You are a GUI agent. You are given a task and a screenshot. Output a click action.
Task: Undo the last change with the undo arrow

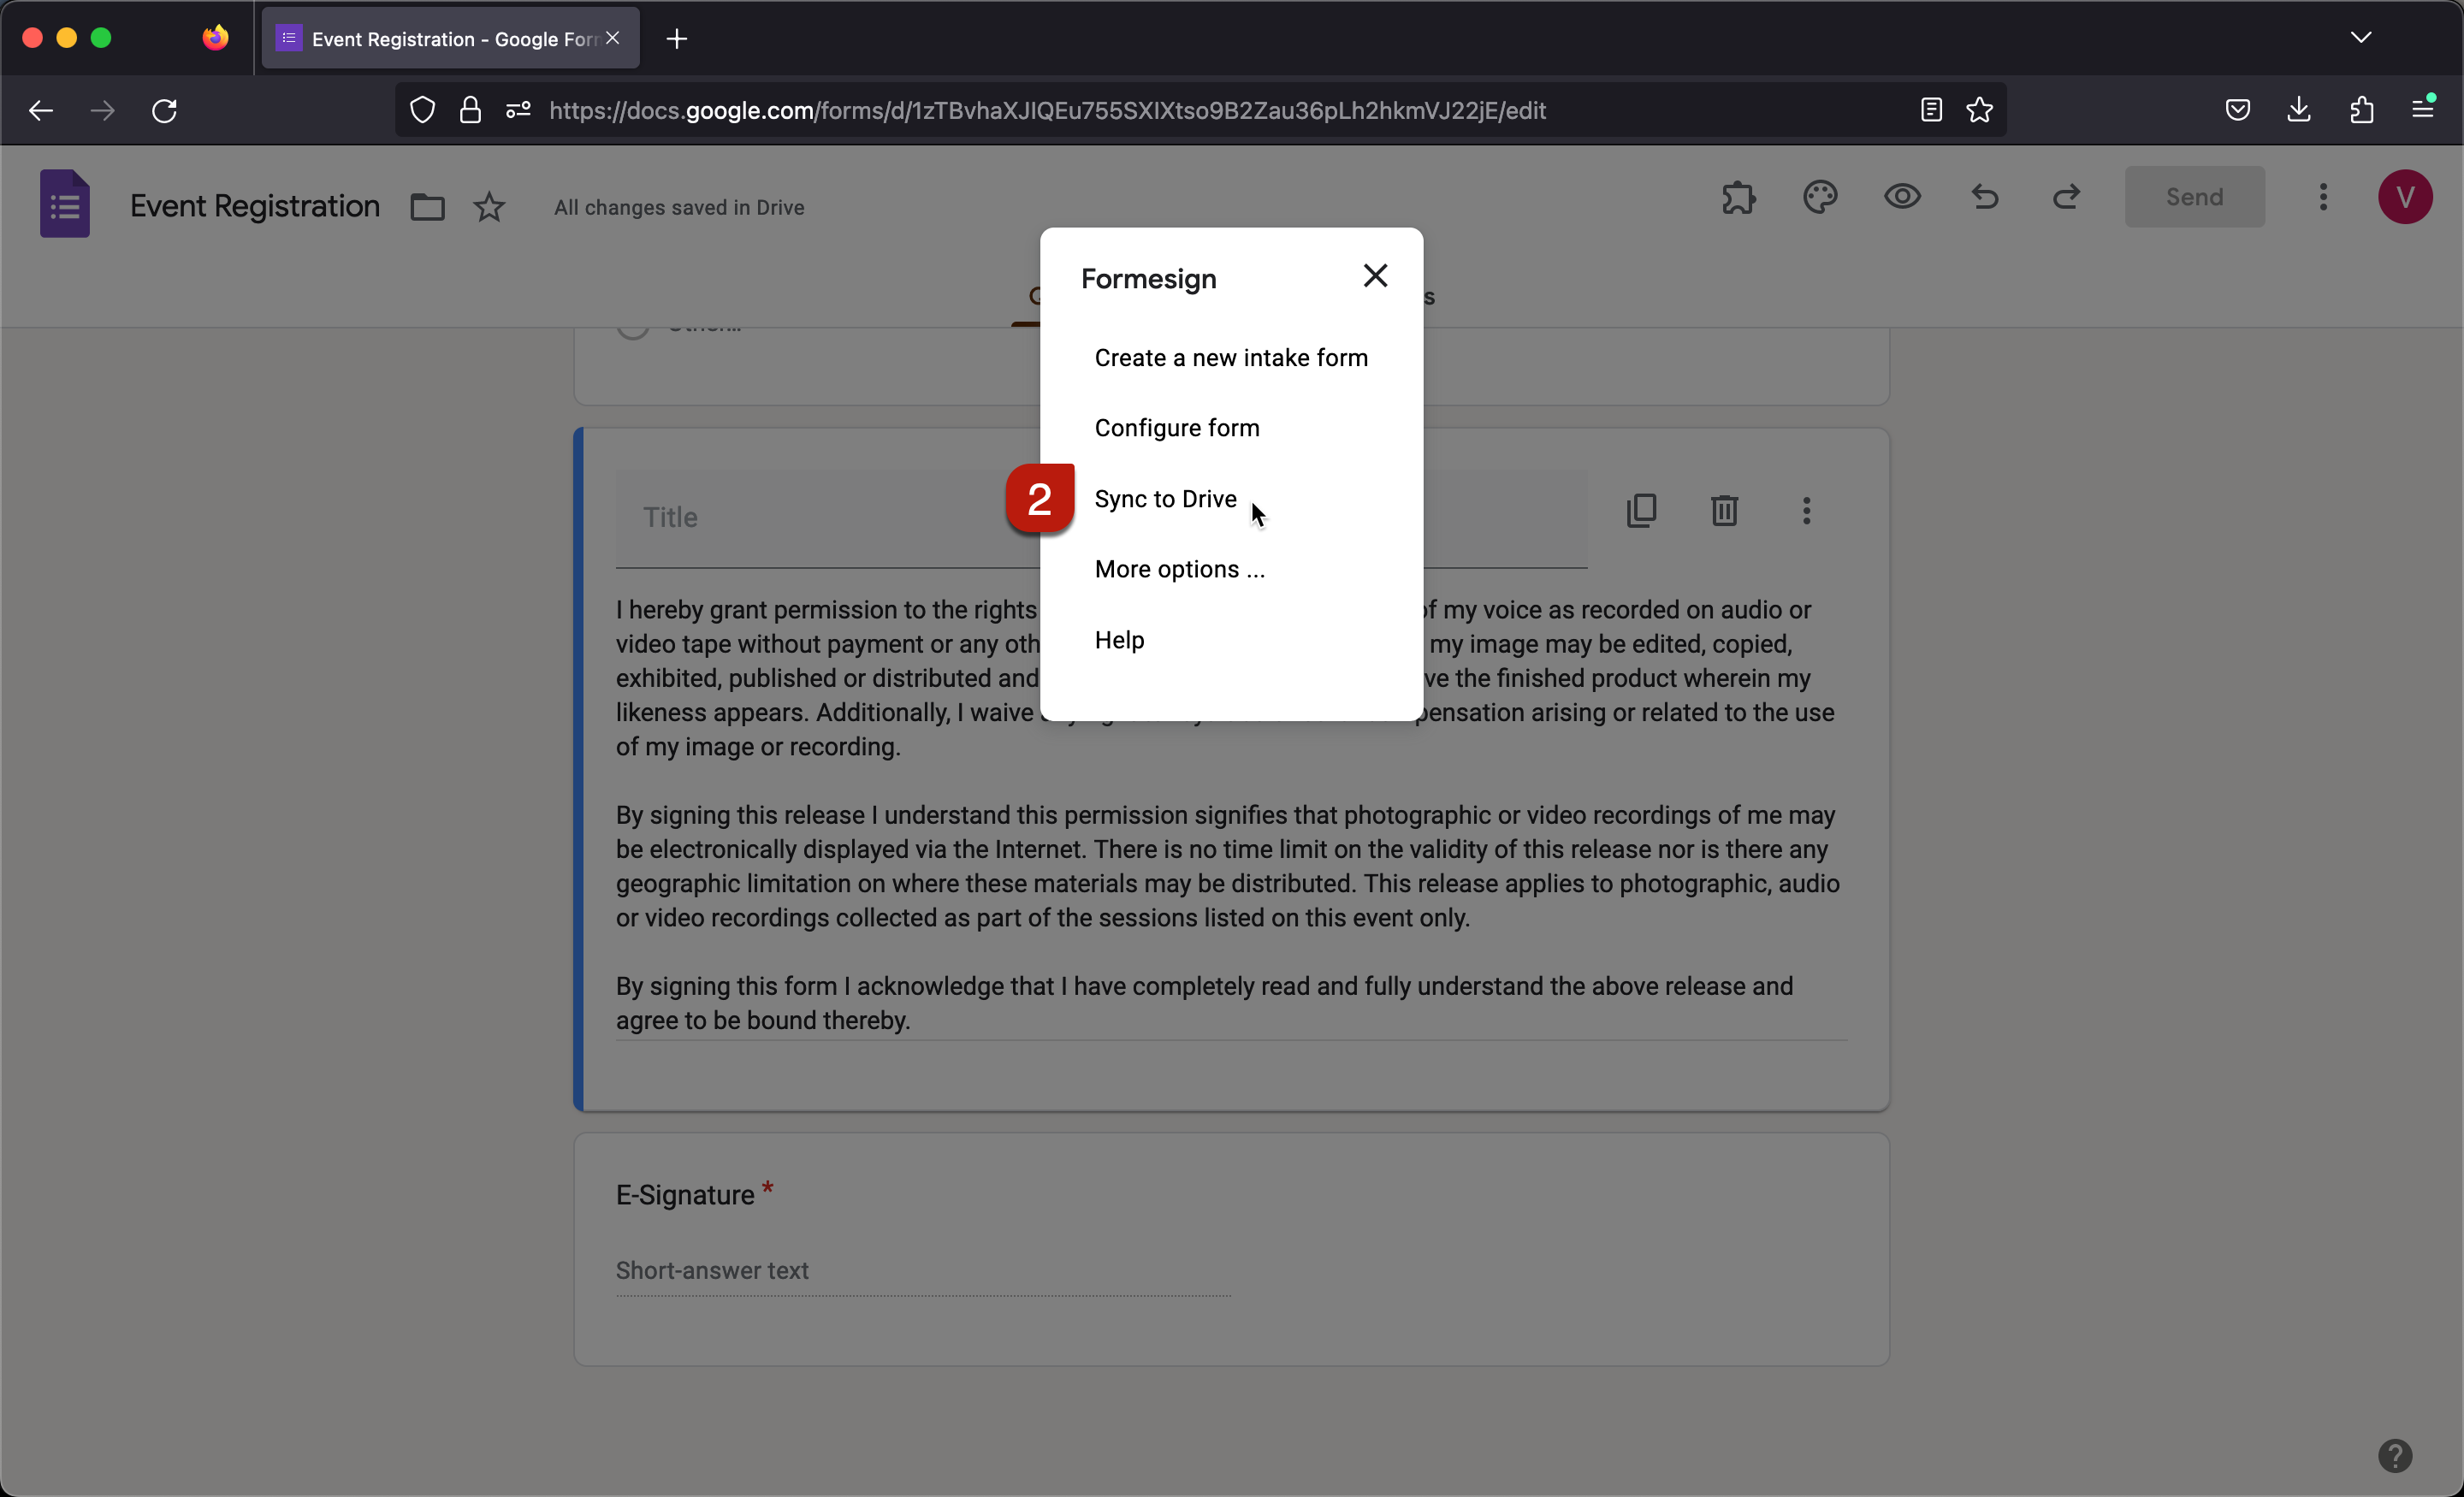coord(1985,197)
